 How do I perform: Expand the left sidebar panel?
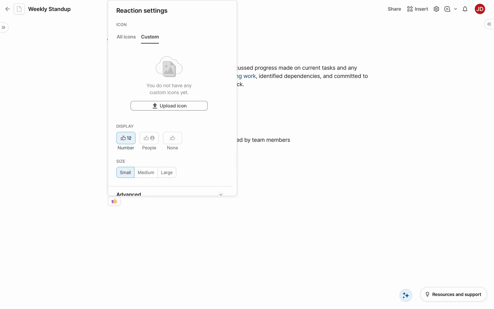point(4,28)
